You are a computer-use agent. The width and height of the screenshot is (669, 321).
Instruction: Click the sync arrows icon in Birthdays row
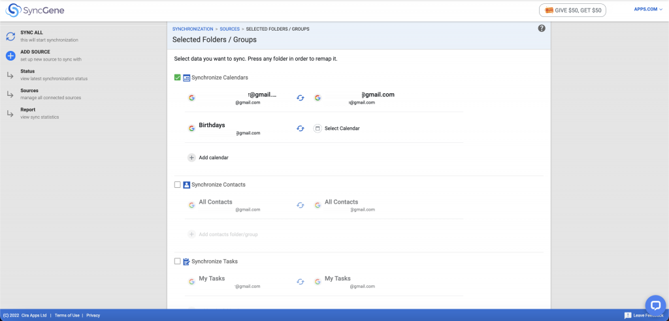[301, 129]
